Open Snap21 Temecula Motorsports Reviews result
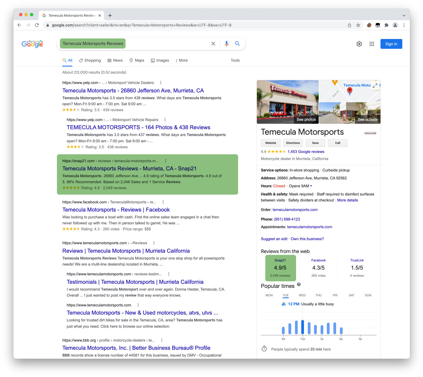Viewport: 423px width, 377px height. pos(129,168)
